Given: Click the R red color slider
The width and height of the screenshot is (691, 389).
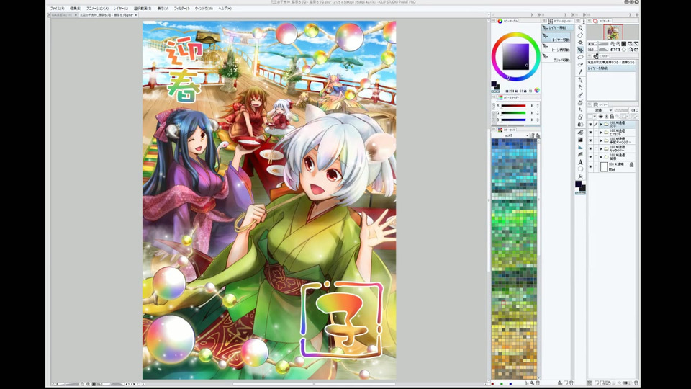Looking at the screenshot, I should click(x=513, y=106).
